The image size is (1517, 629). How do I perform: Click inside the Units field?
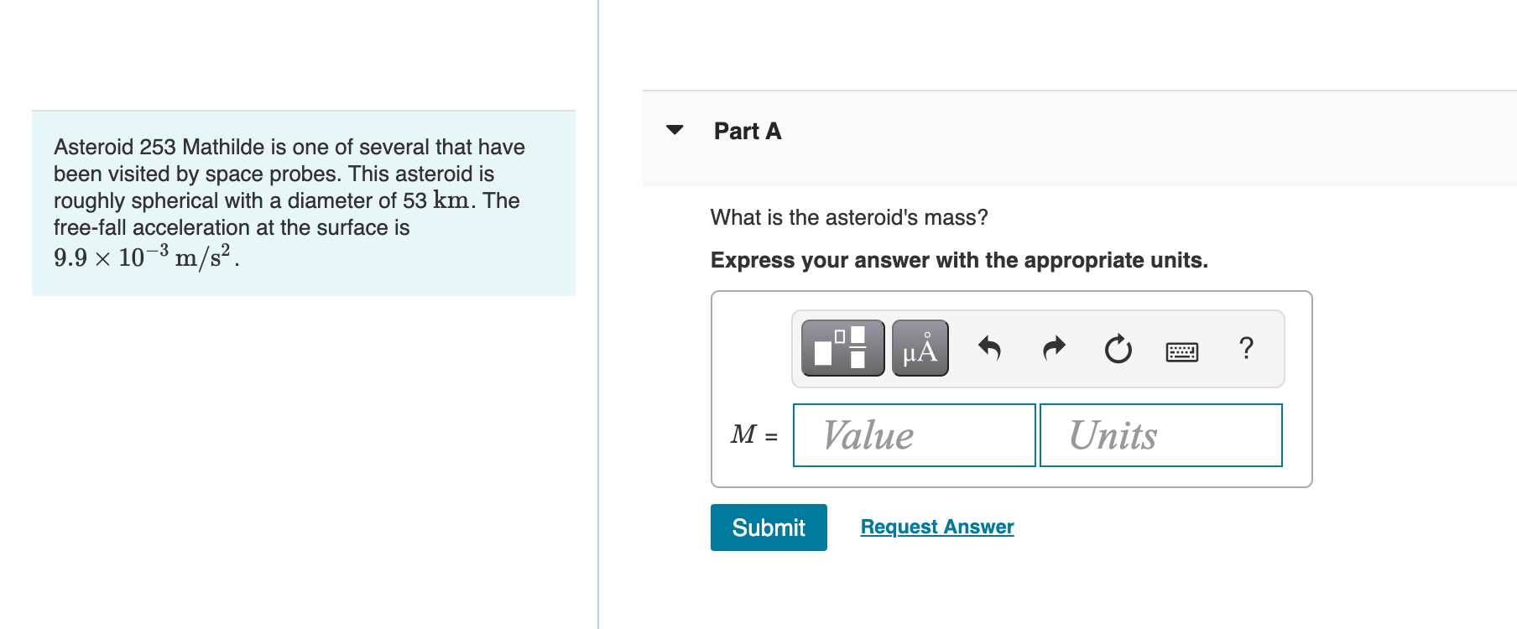1160,434
